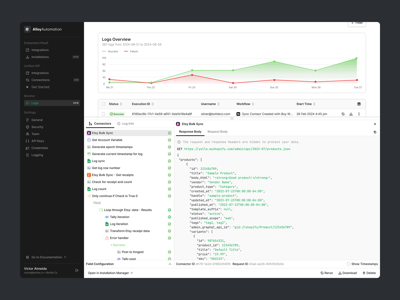Click the Generate epoch timestamps terminal icon
The width and height of the screenshot is (400, 300).
(x=89, y=147)
